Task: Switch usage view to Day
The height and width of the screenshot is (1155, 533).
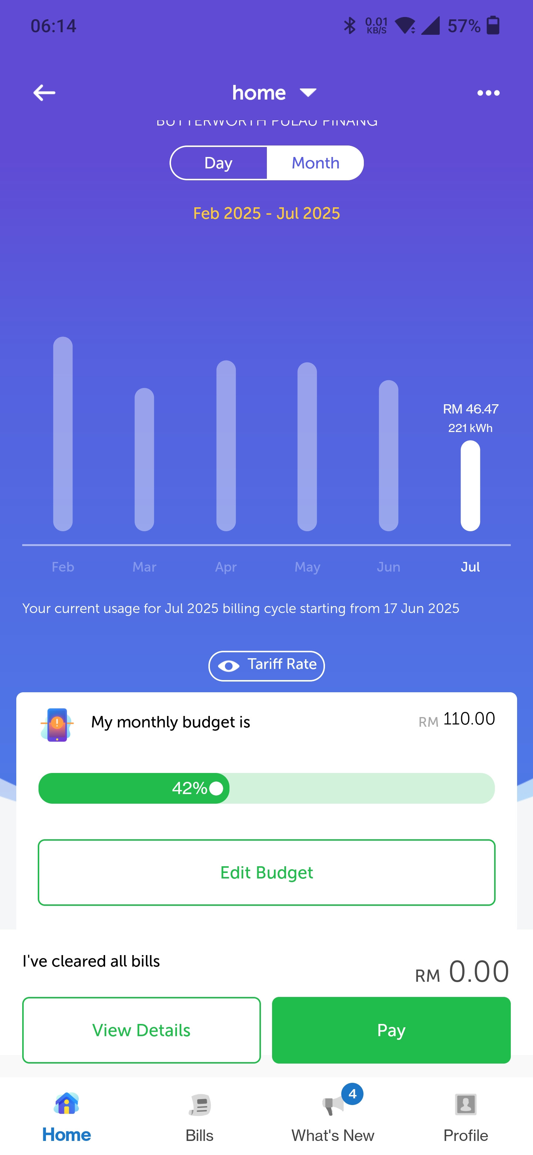Action: tap(218, 163)
